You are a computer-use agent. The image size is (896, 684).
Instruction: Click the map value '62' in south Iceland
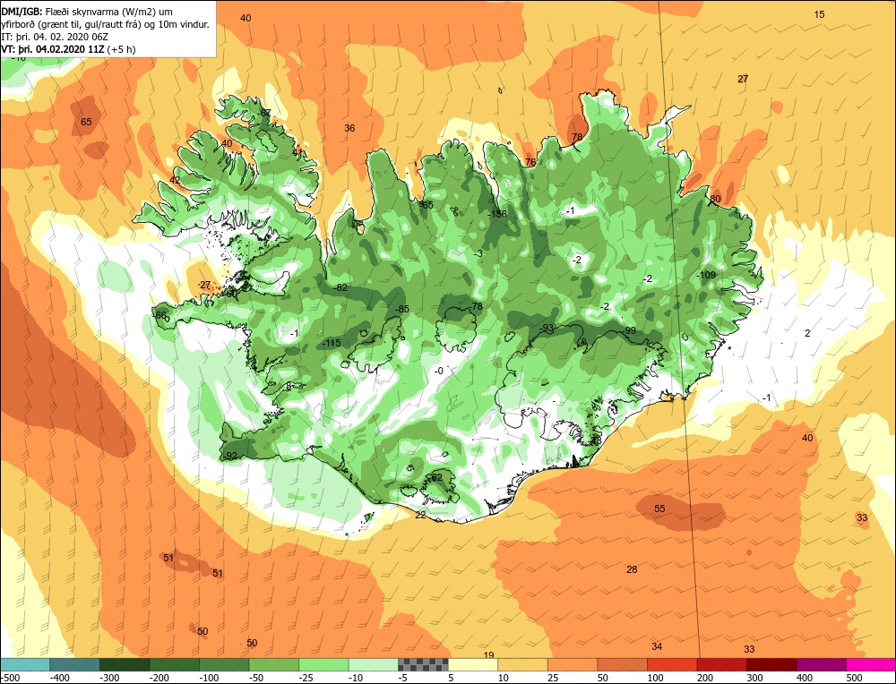tap(436, 477)
